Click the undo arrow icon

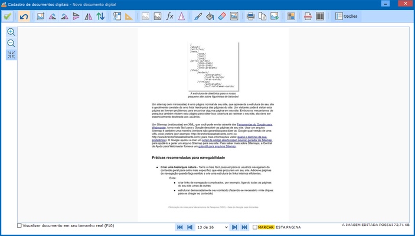24,16
